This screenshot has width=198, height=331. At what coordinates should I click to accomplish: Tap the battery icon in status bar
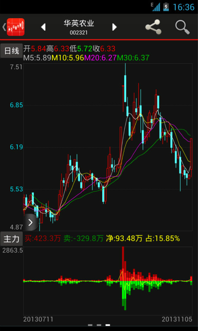(166, 7)
